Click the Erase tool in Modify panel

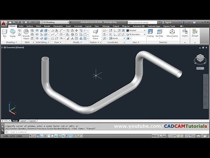point(68,39)
